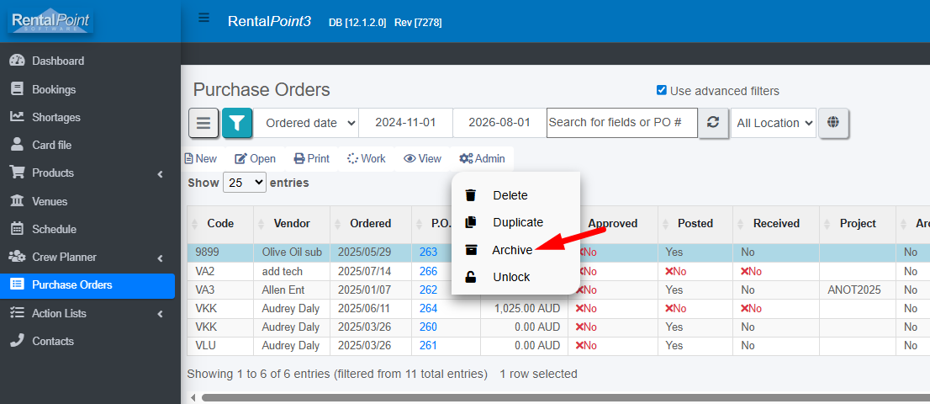Open the Ordered date dropdown
The height and width of the screenshot is (404, 930).
(306, 123)
